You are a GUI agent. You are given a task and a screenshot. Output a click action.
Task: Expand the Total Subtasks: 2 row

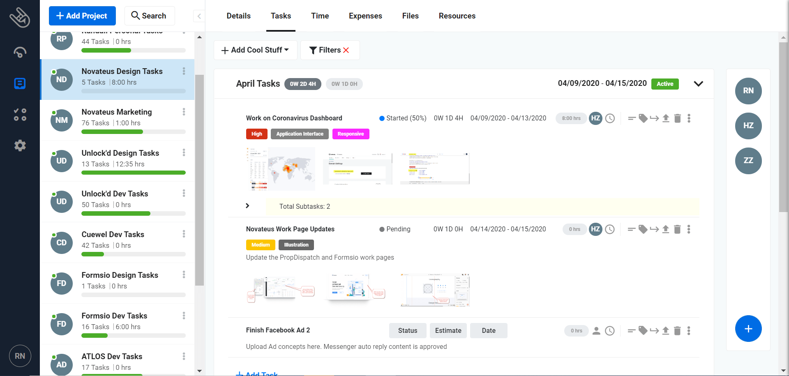(x=247, y=206)
